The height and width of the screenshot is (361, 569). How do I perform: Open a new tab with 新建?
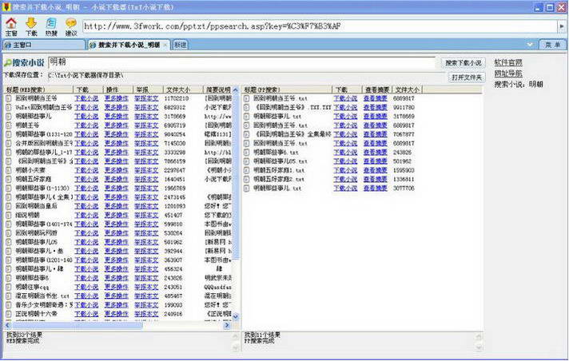click(181, 45)
